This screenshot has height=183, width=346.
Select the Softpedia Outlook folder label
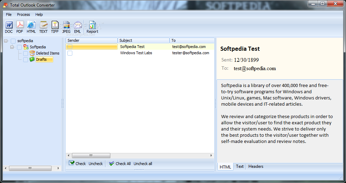[x=38, y=47]
